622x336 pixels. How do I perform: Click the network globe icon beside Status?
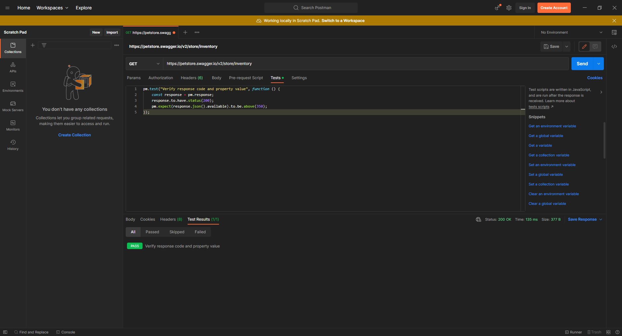pos(478,219)
